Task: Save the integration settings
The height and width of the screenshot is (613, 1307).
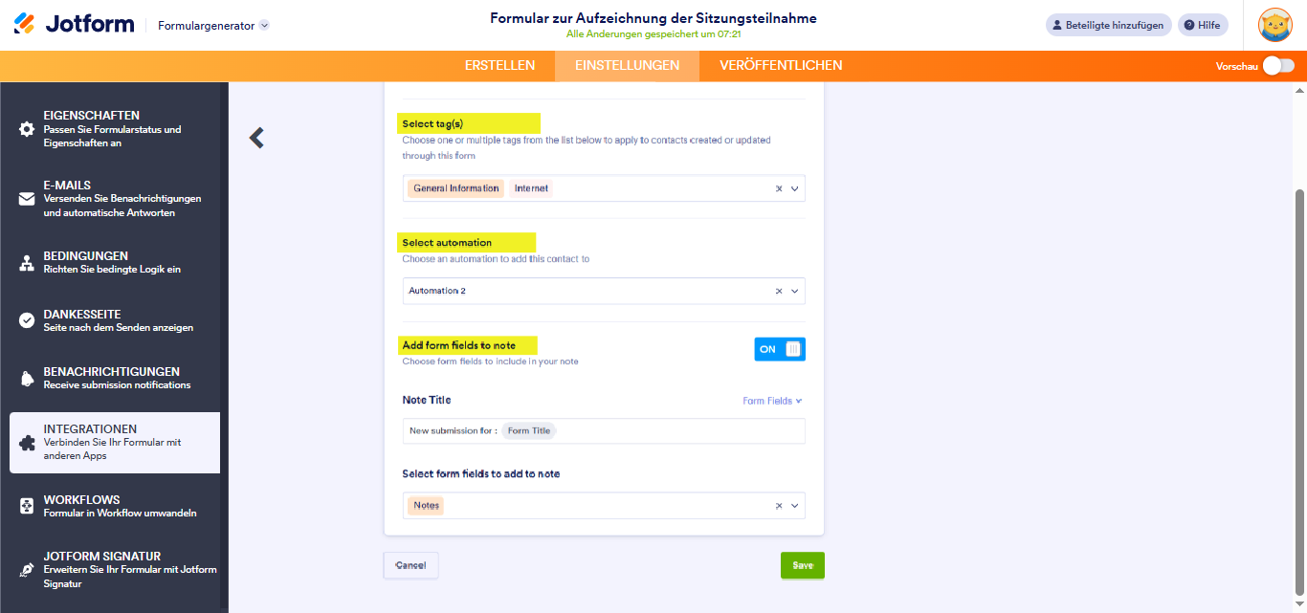Action: (802, 564)
